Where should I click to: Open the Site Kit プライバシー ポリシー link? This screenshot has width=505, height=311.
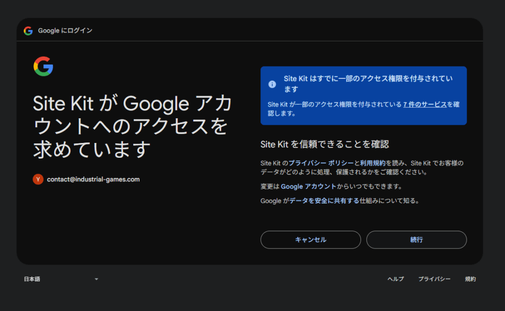(x=321, y=163)
